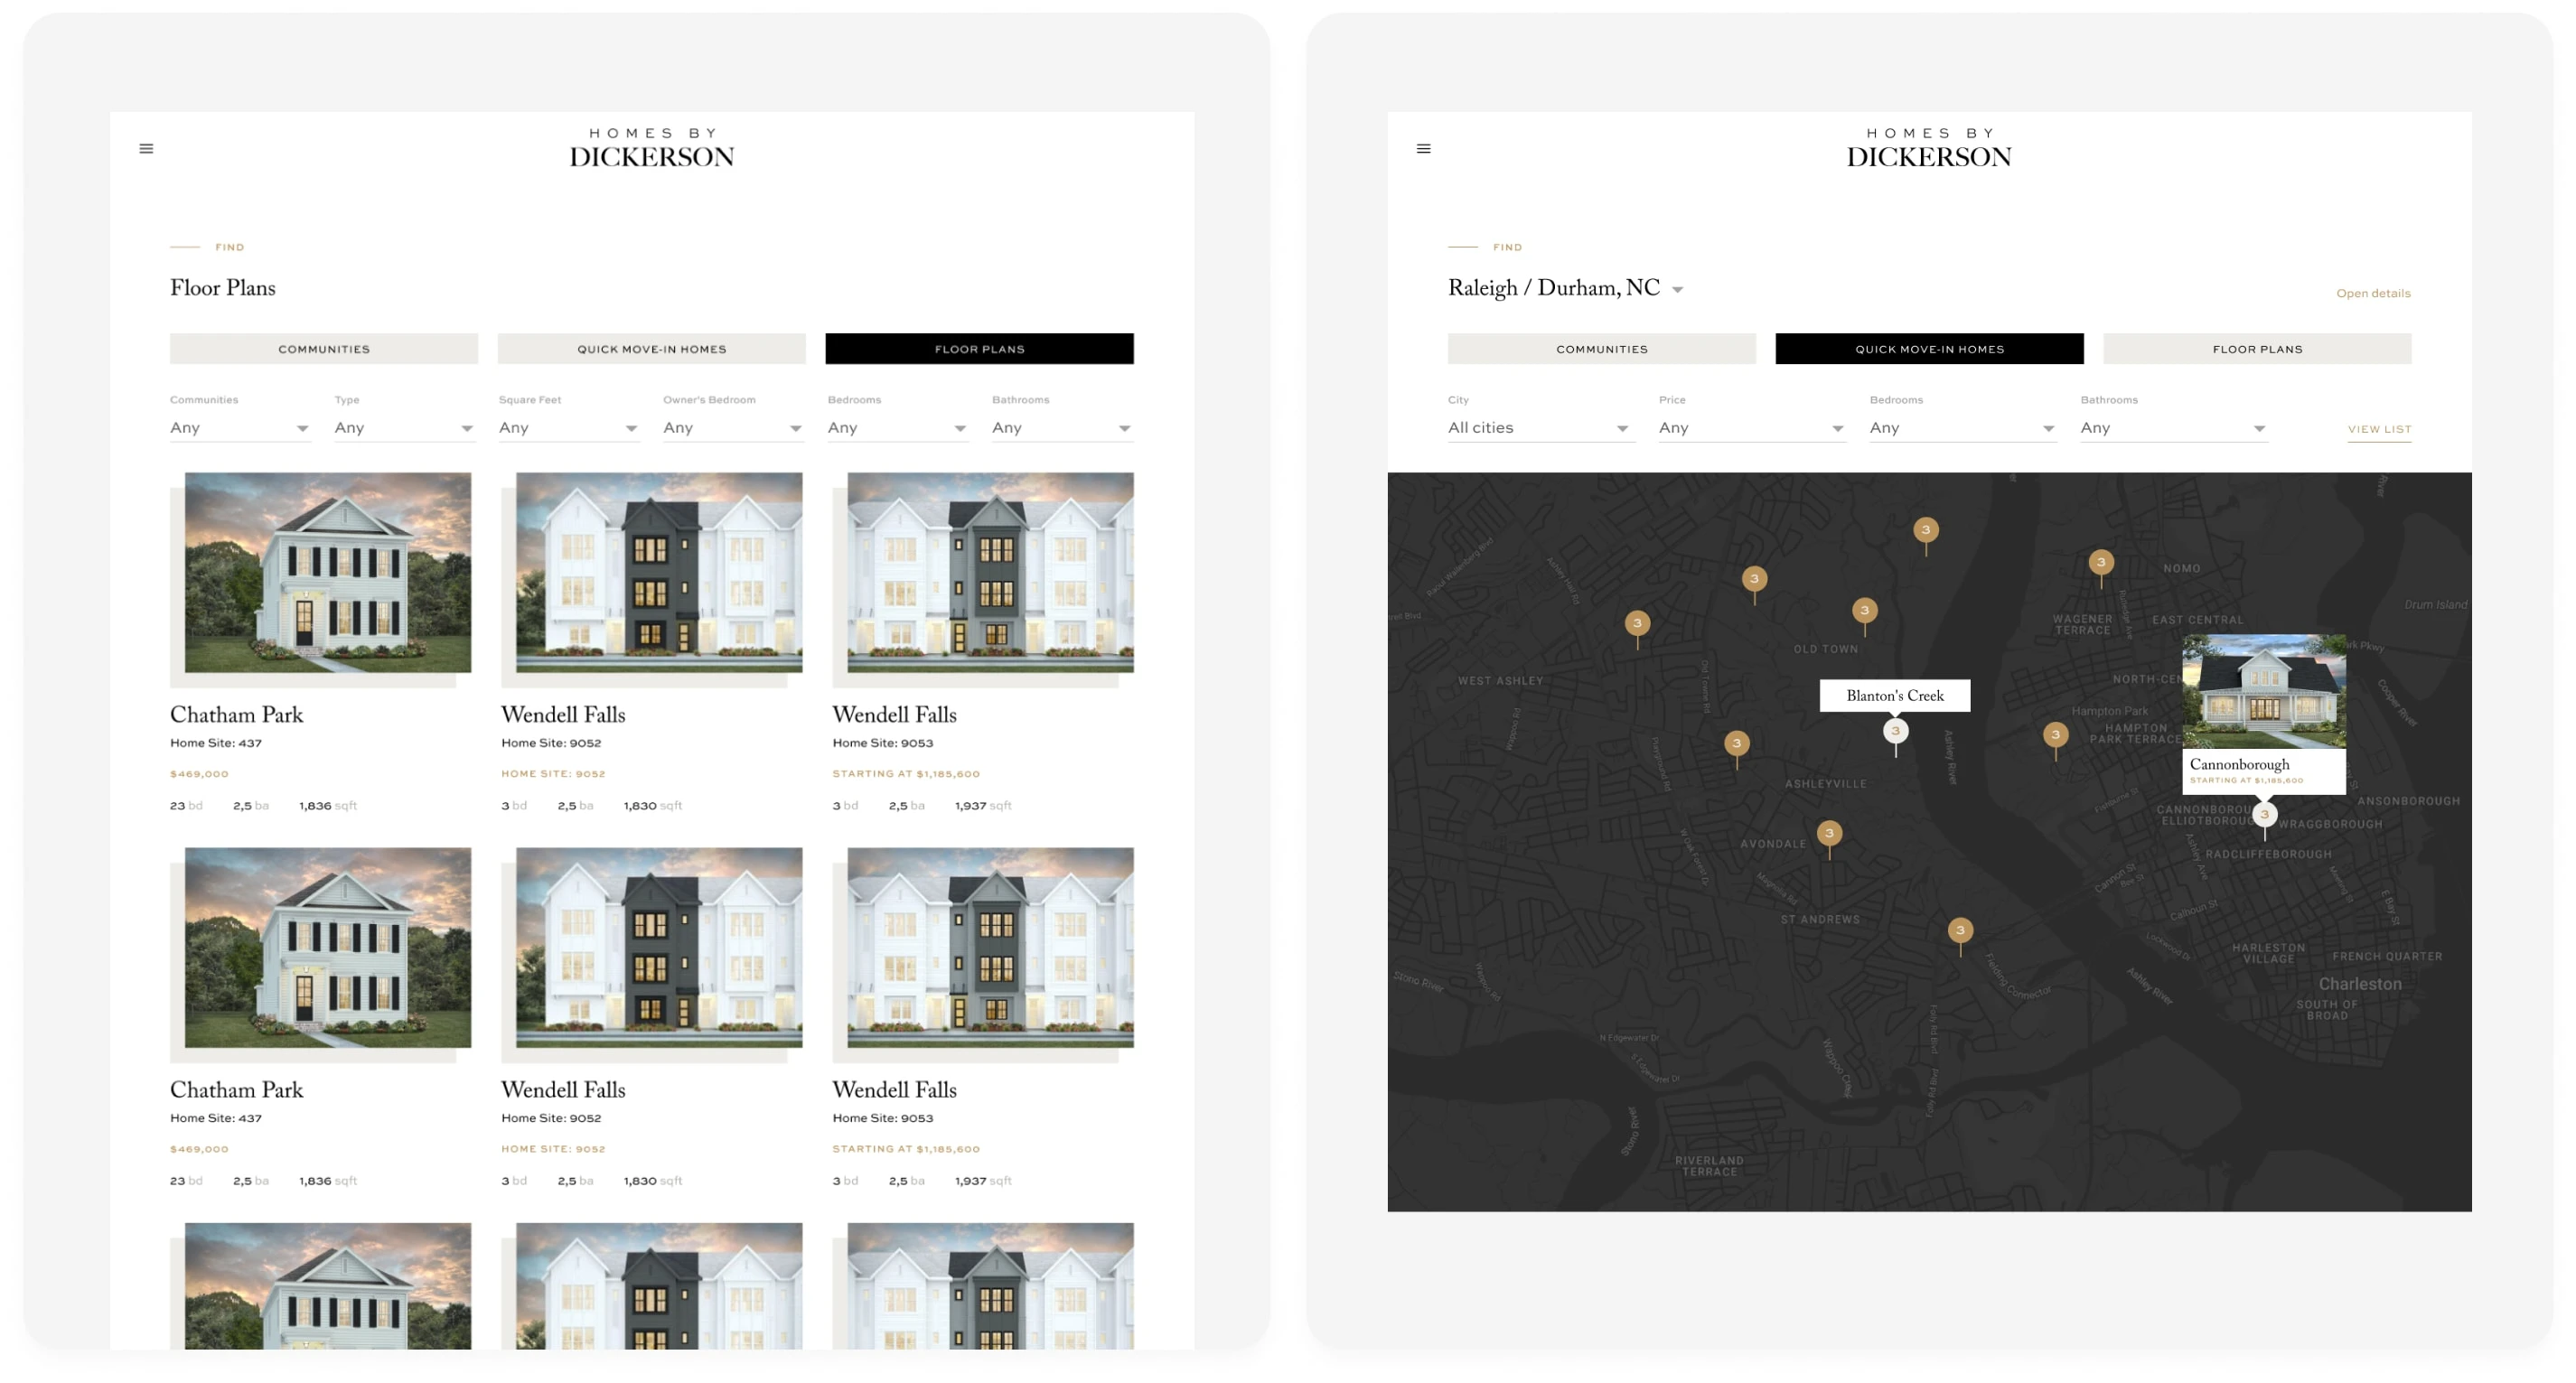The image size is (2576, 1383).
Task: Select active Floor Plans tab on left page
Action: coord(980,349)
